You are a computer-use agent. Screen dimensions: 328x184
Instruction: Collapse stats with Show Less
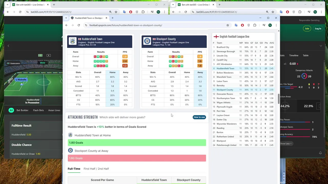coord(285,144)
